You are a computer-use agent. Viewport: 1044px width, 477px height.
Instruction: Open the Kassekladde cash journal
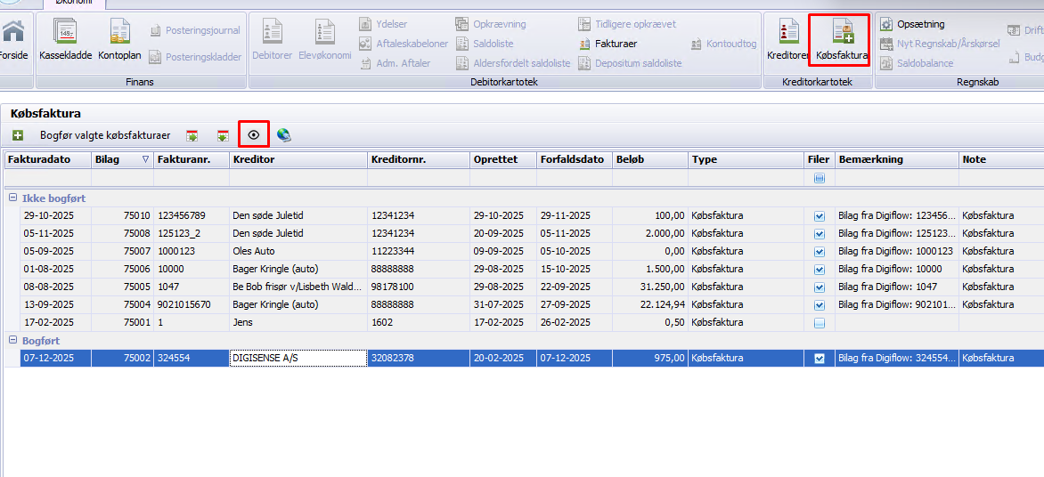[x=66, y=41]
